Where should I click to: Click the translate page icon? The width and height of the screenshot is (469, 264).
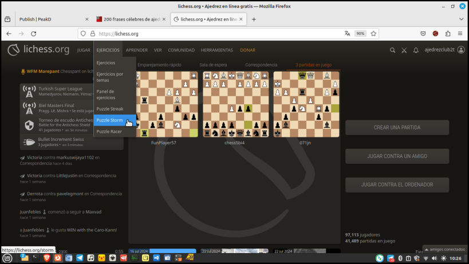coord(347,33)
